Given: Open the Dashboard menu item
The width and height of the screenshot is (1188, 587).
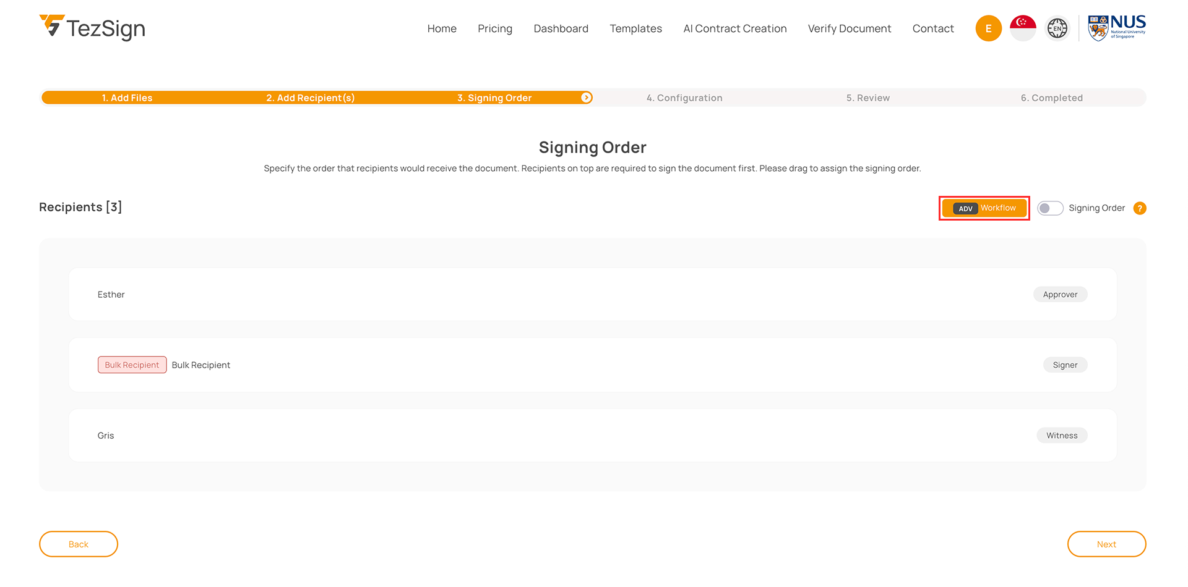Looking at the screenshot, I should 561,28.
